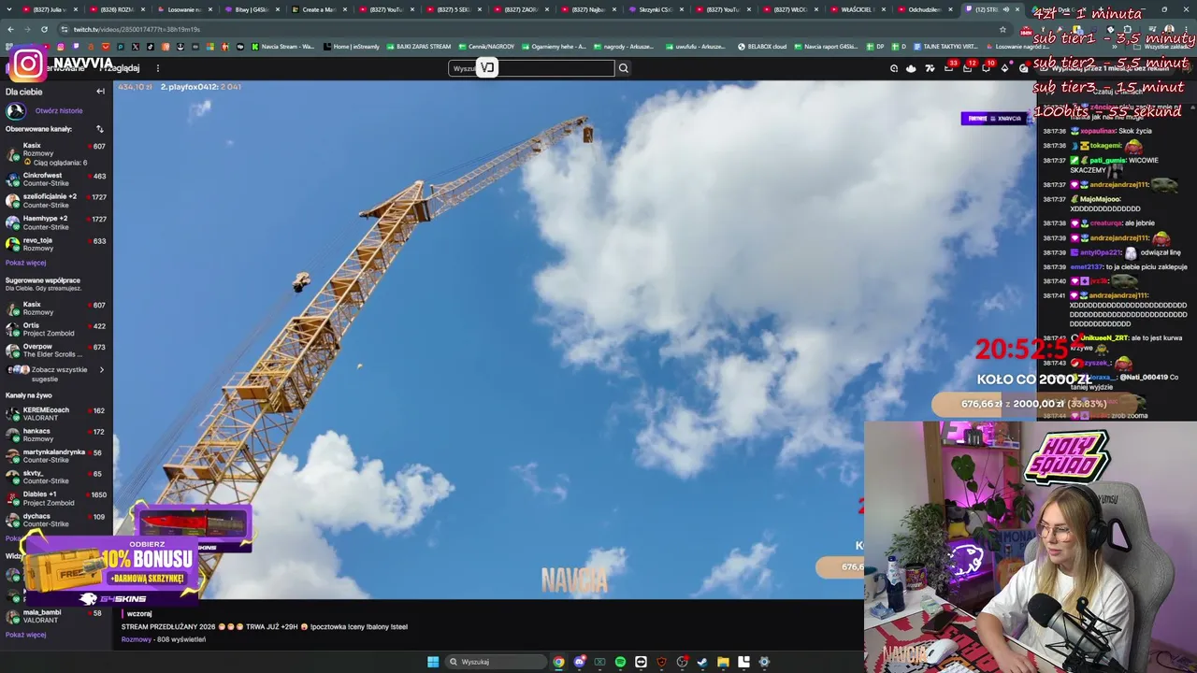Expand the bottom Pokaż więcej channel list
Image resolution: width=1197 pixels, height=673 pixels.
click(25, 635)
